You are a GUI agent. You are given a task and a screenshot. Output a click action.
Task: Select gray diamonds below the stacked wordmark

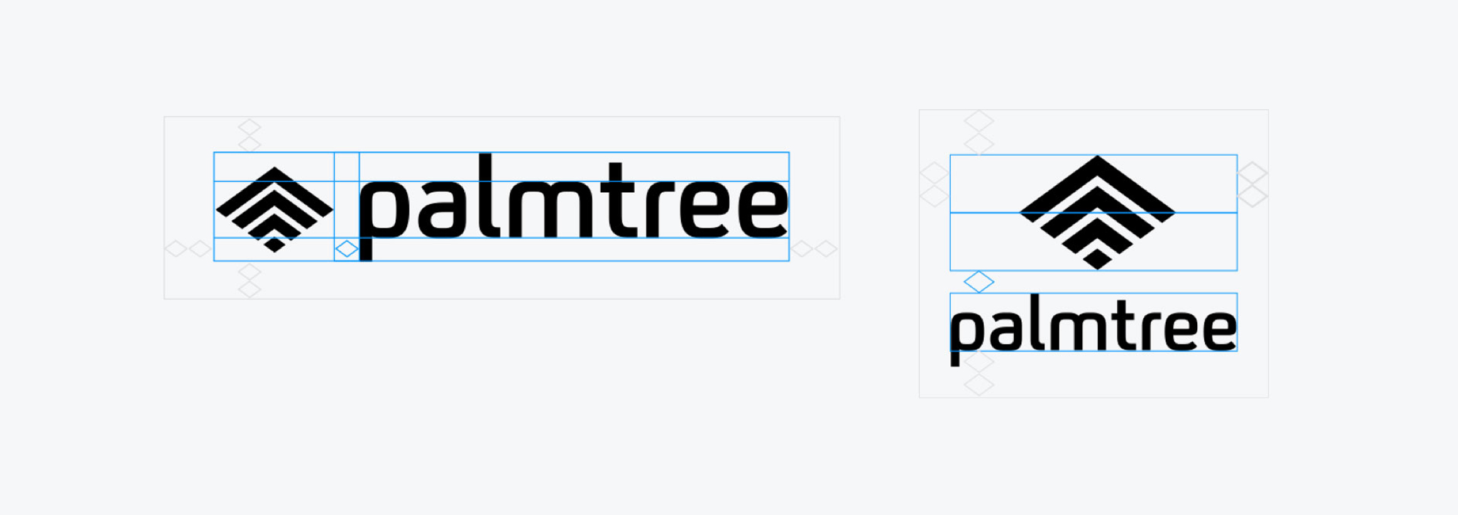pyautogui.click(x=978, y=374)
